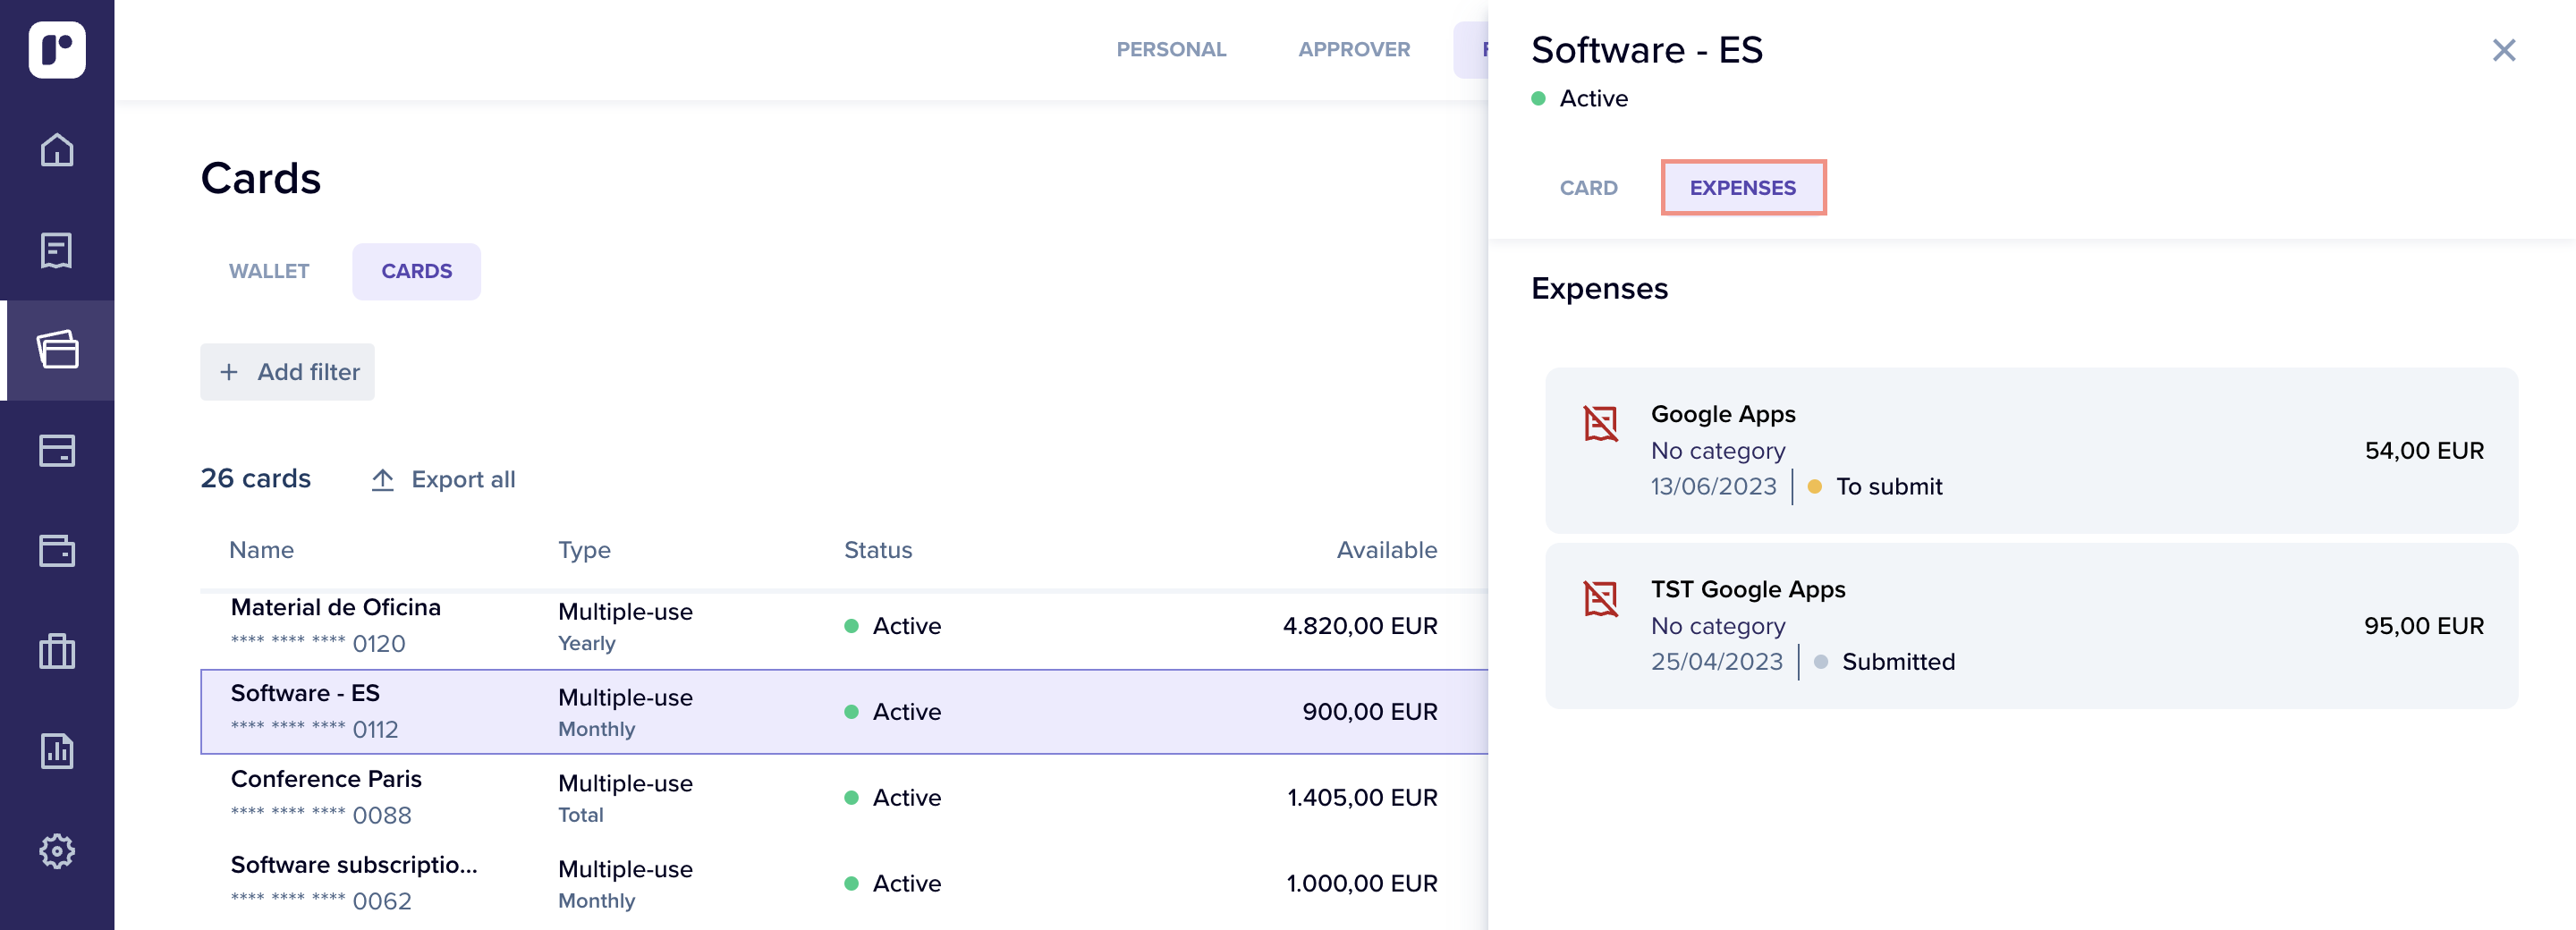2576x930 pixels.
Task: Click the credit card icon in sidebar
Action: (57, 451)
